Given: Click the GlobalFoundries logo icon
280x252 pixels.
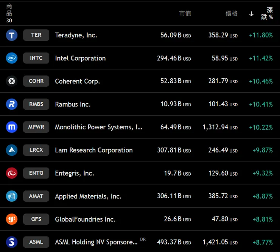Looking at the screenshot, I should pos(12,219).
